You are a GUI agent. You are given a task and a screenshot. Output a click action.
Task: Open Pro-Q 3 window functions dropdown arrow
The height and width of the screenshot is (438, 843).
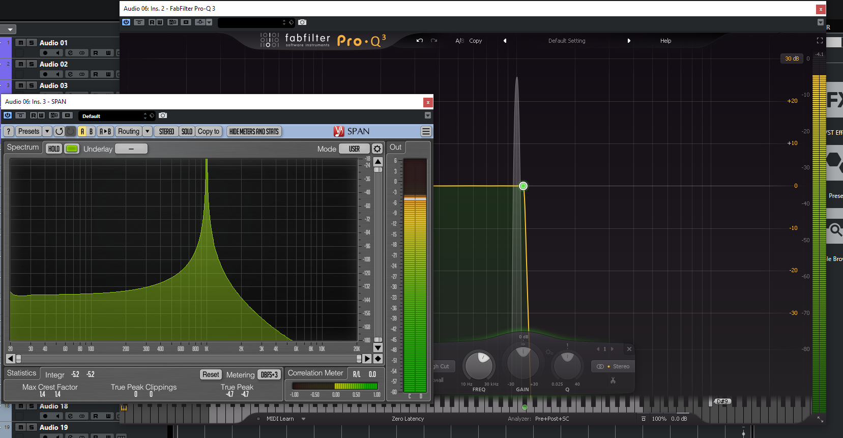[820, 22]
